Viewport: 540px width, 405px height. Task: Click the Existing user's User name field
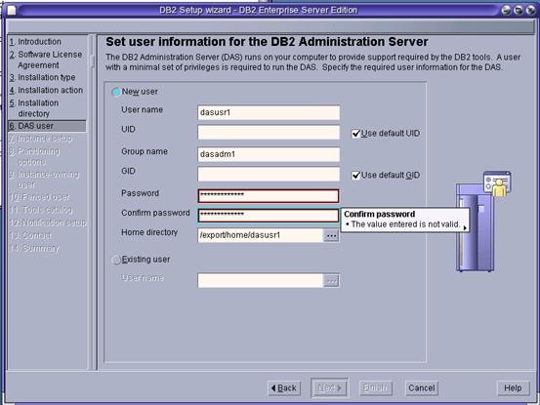261,280
